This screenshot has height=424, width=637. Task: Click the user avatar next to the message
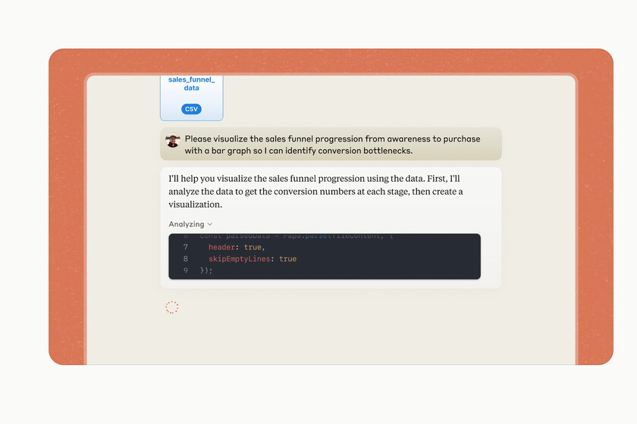[173, 140]
